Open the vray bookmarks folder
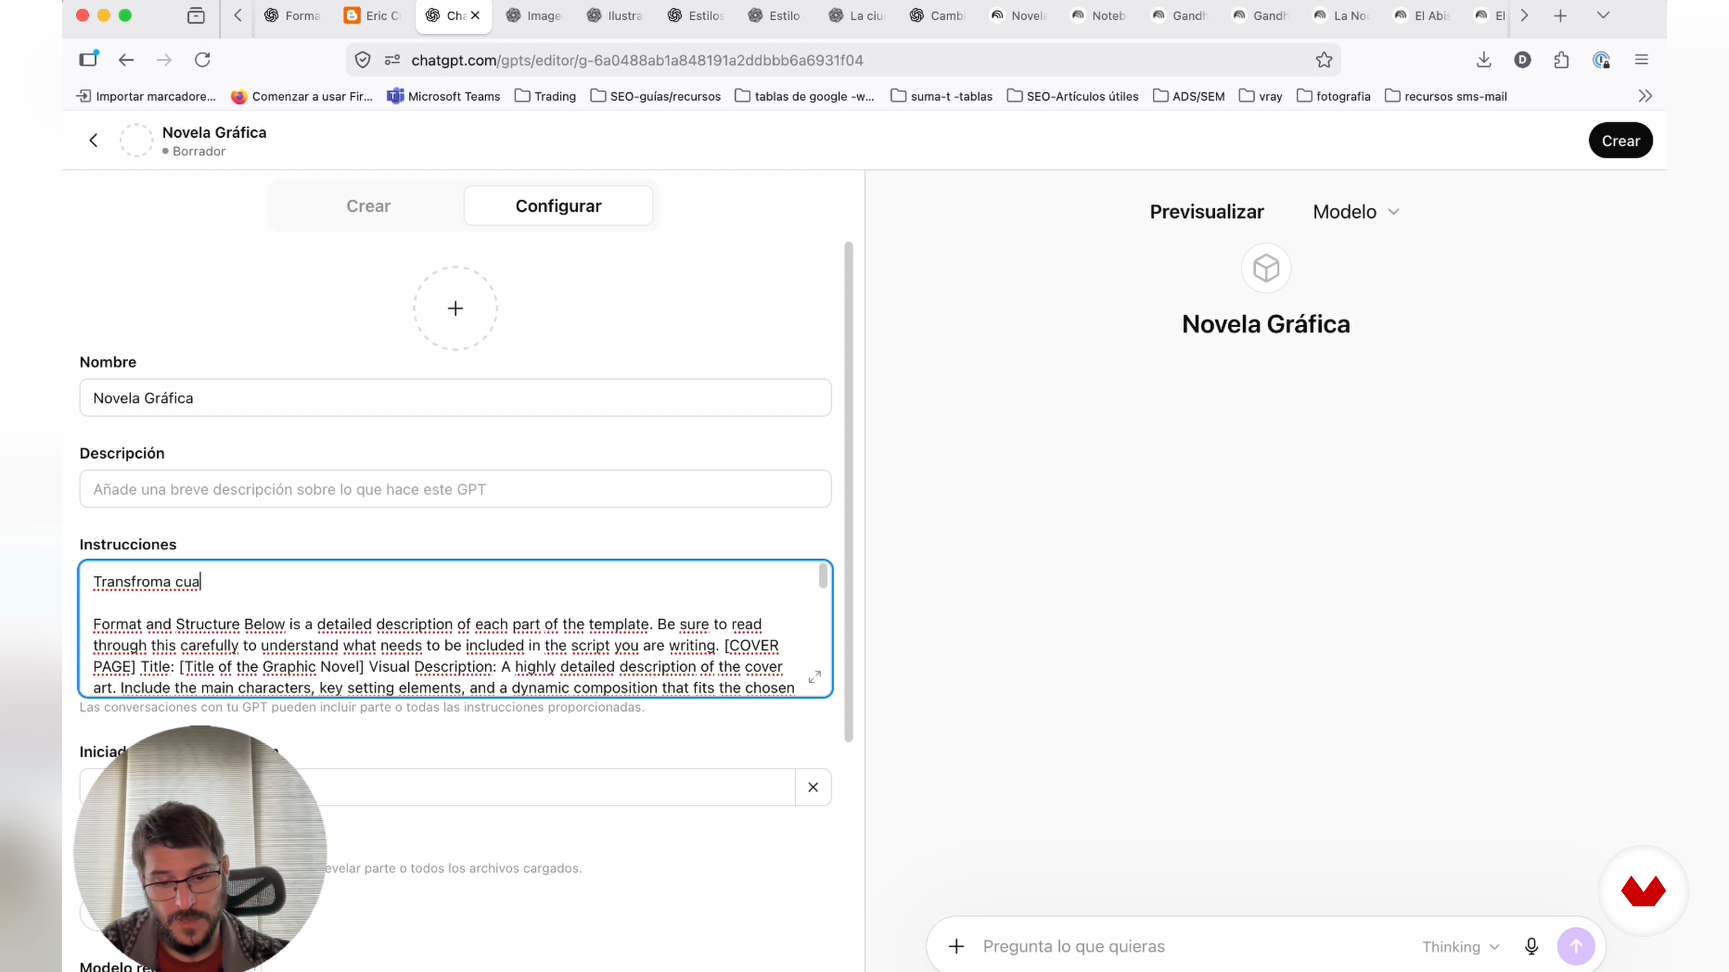This screenshot has width=1729, height=972. click(1261, 96)
